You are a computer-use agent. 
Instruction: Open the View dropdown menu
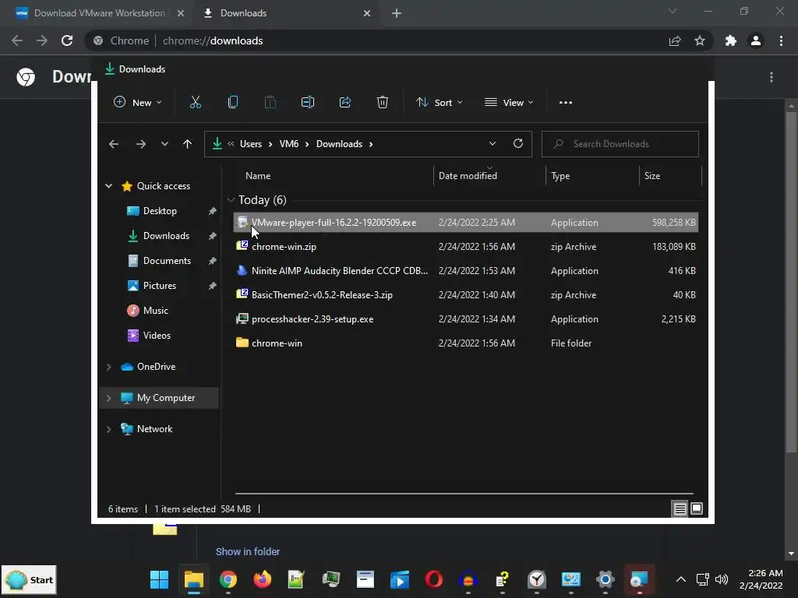click(509, 102)
